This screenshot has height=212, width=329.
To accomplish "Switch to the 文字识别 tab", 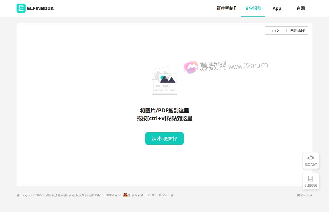I will 253,8.
